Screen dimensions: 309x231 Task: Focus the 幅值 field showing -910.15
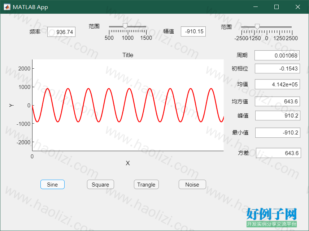point(193,31)
